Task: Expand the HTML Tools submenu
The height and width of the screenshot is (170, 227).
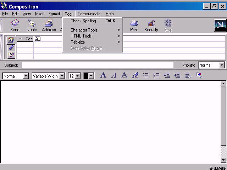Action: coord(93,36)
